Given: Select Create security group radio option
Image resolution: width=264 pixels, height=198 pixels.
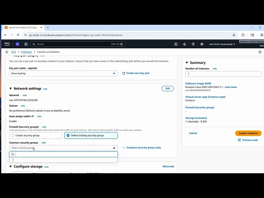Looking at the screenshot, I should pyautogui.click(x=13, y=136).
